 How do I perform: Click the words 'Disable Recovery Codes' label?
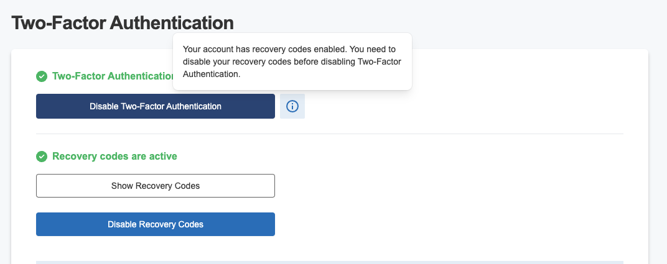[x=156, y=224]
